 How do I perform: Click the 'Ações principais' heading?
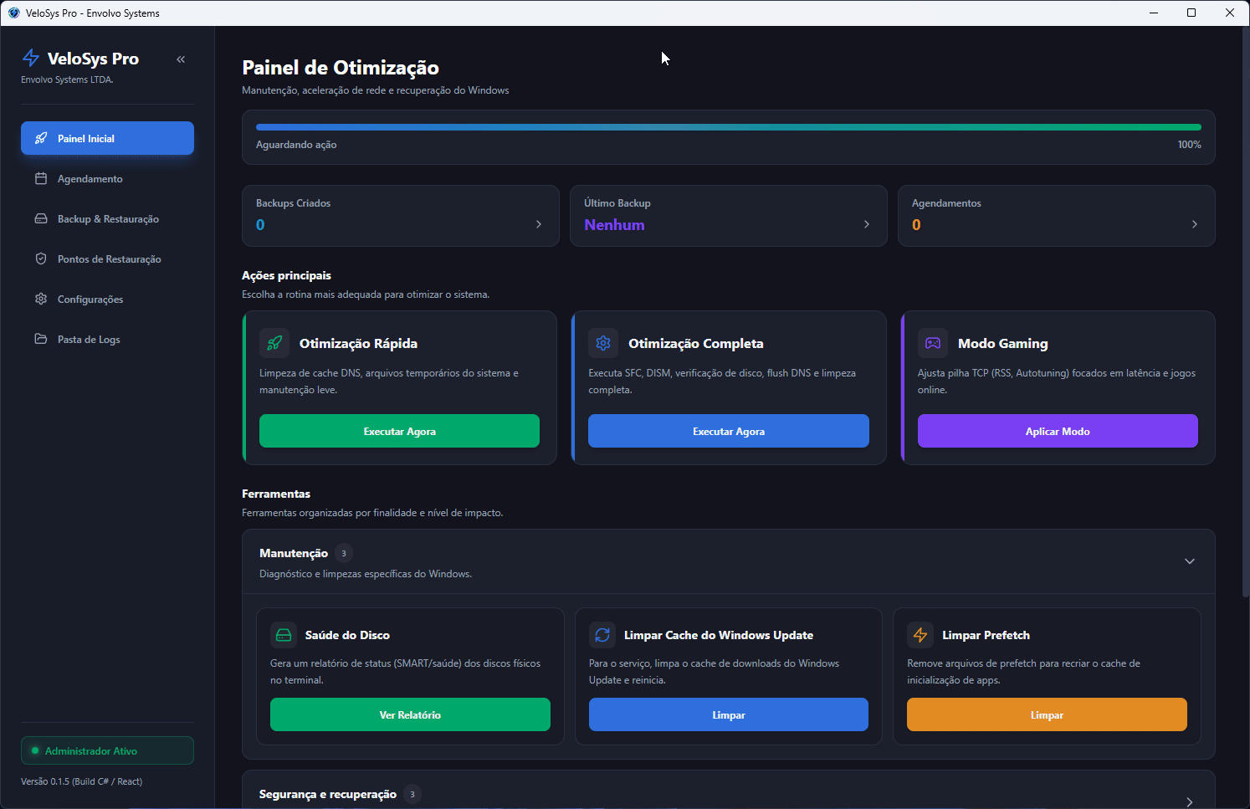(286, 275)
